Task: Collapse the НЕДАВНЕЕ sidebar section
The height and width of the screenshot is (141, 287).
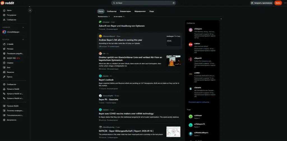Action: 23,27
